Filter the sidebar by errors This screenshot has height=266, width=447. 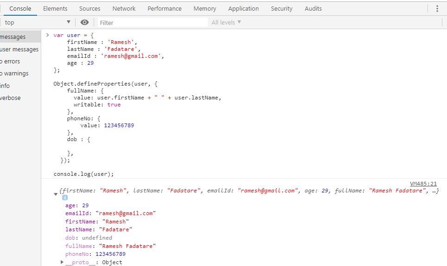coord(20,61)
